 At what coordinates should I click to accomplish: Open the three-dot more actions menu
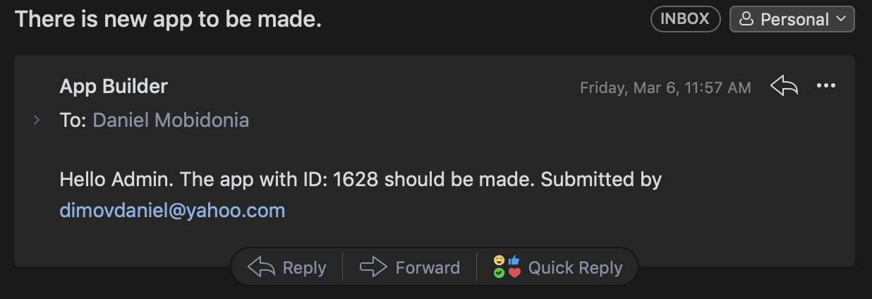point(825,86)
